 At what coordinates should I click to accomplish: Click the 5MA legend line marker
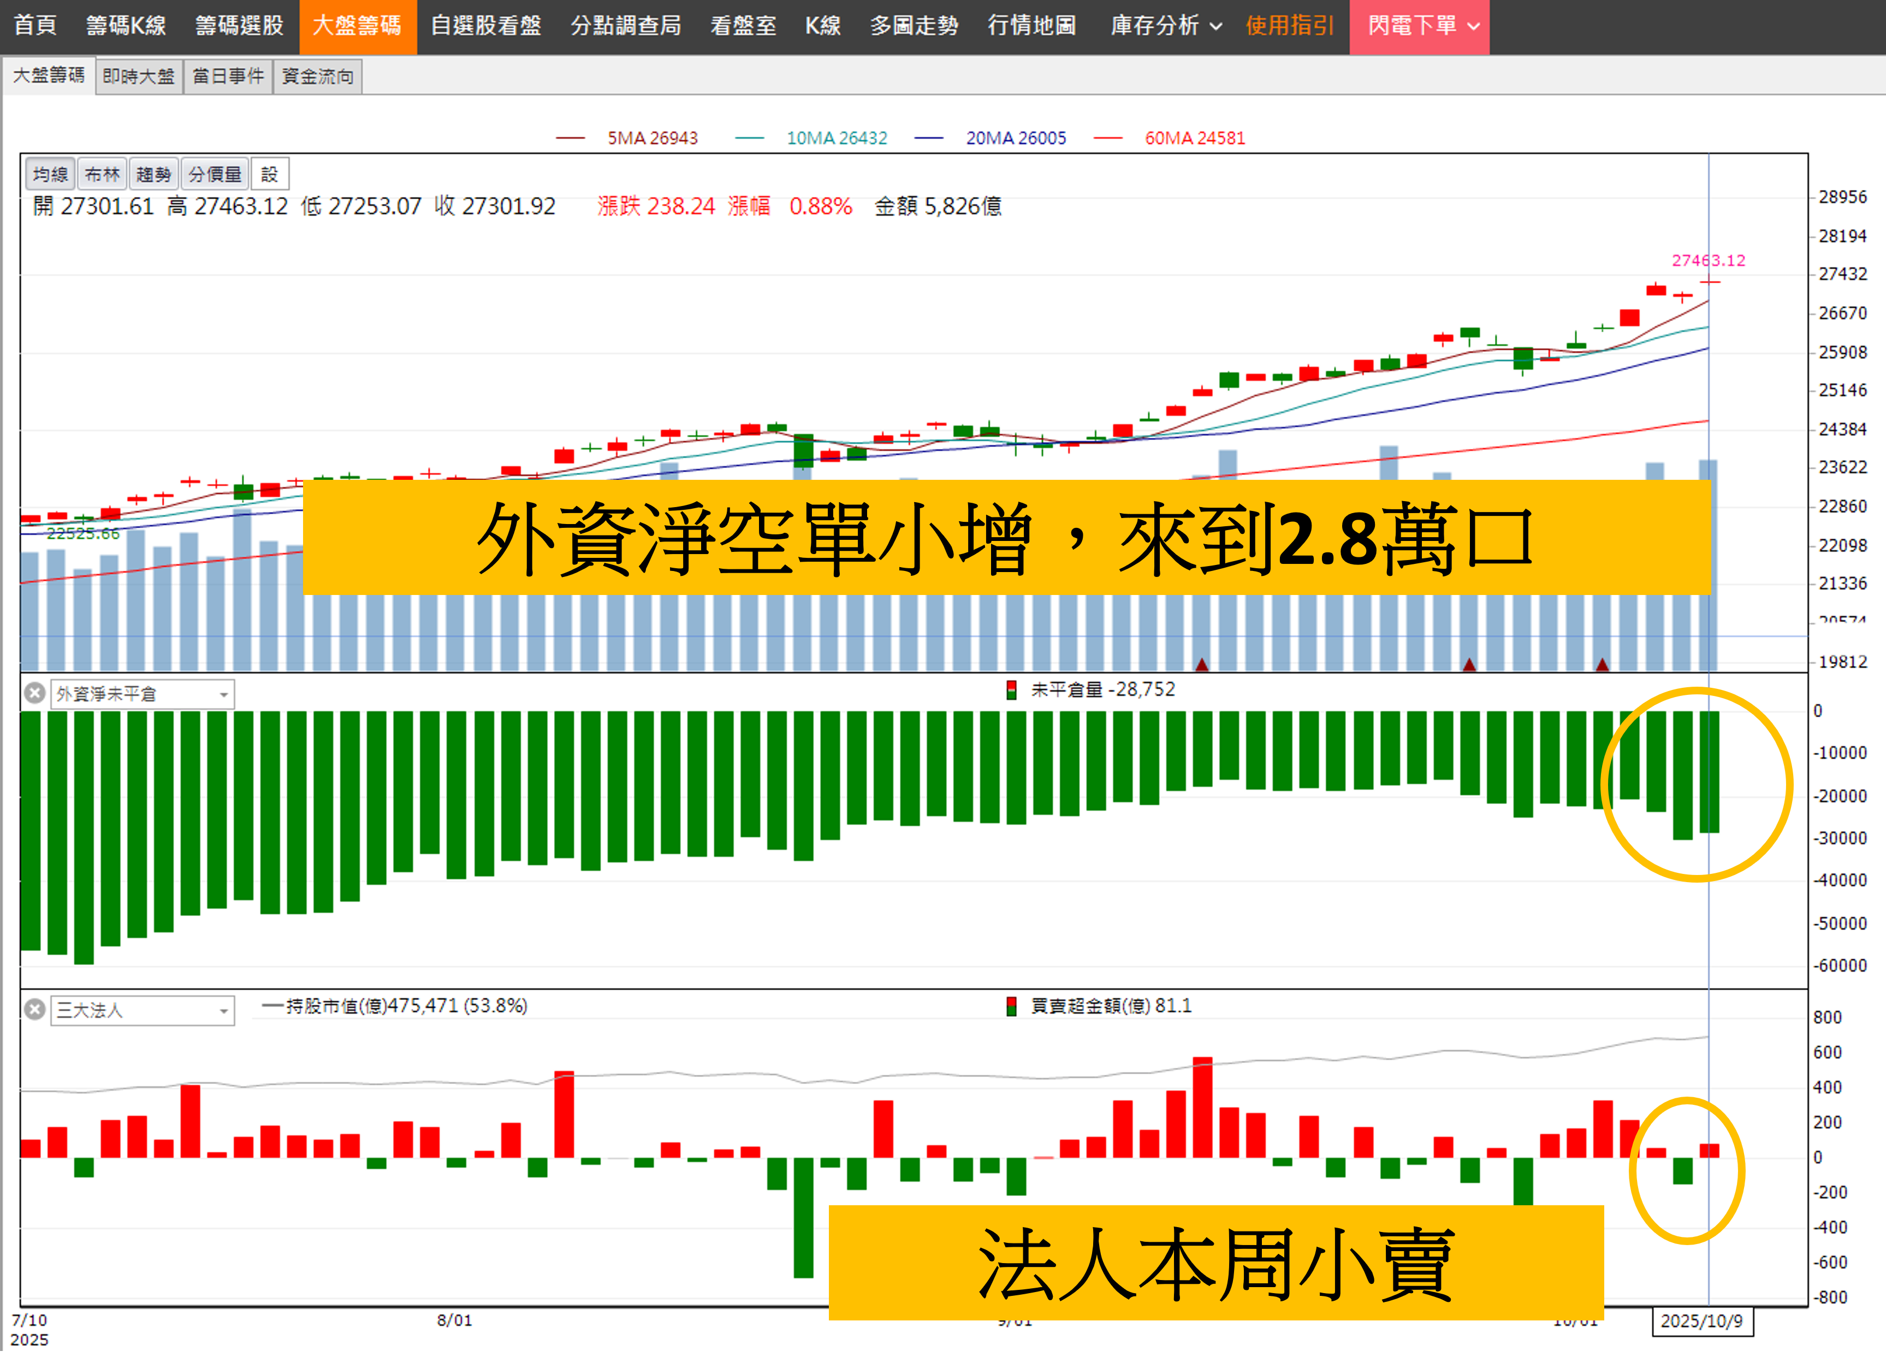(571, 138)
